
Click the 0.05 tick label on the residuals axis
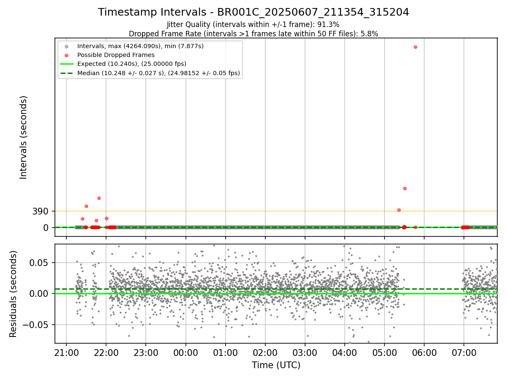[39, 263]
